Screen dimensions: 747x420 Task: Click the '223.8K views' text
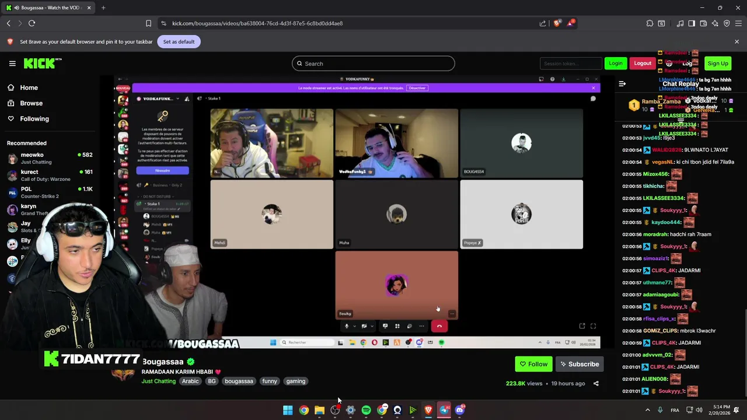pyautogui.click(x=524, y=383)
